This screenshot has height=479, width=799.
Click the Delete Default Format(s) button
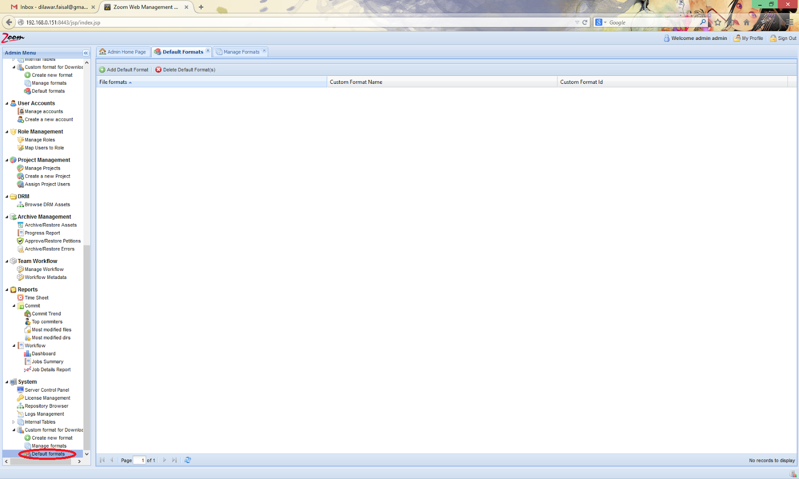185,70
